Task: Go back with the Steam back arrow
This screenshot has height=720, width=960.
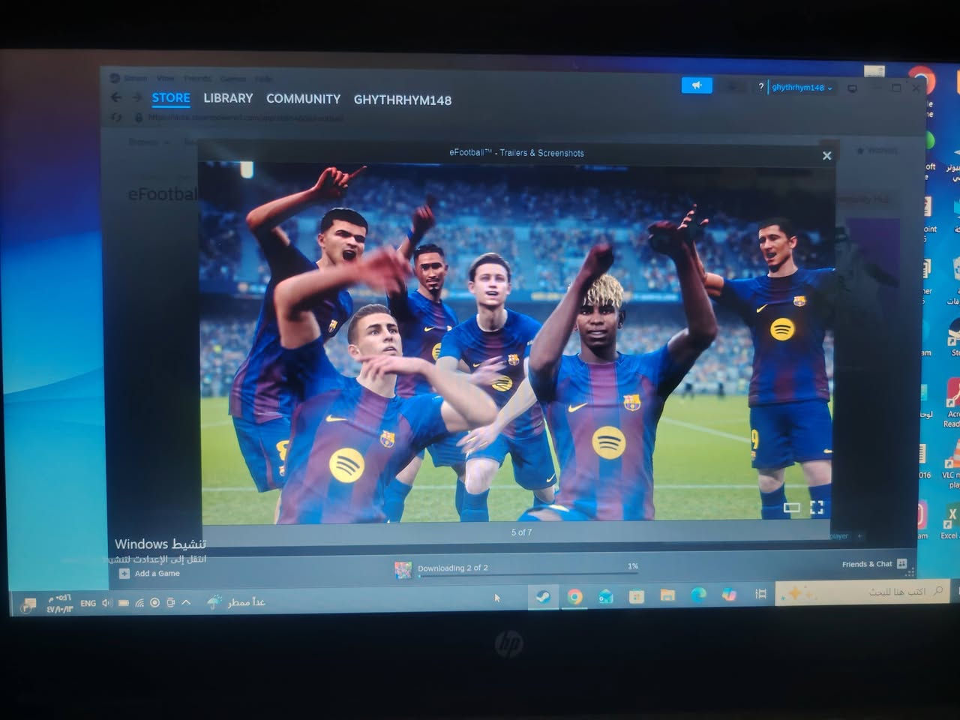Action: (116, 97)
